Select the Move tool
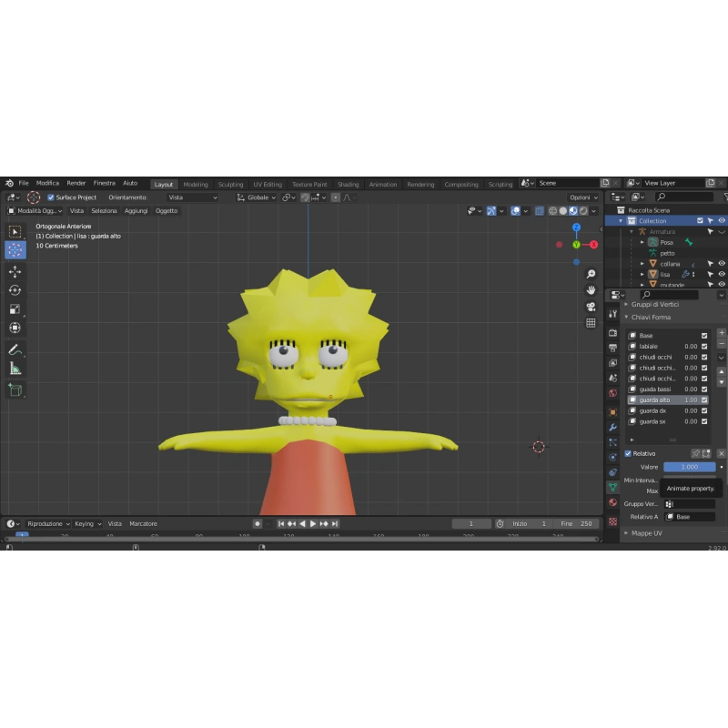Image resolution: width=728 pixels, height=728 pixels. coord(15,271)
